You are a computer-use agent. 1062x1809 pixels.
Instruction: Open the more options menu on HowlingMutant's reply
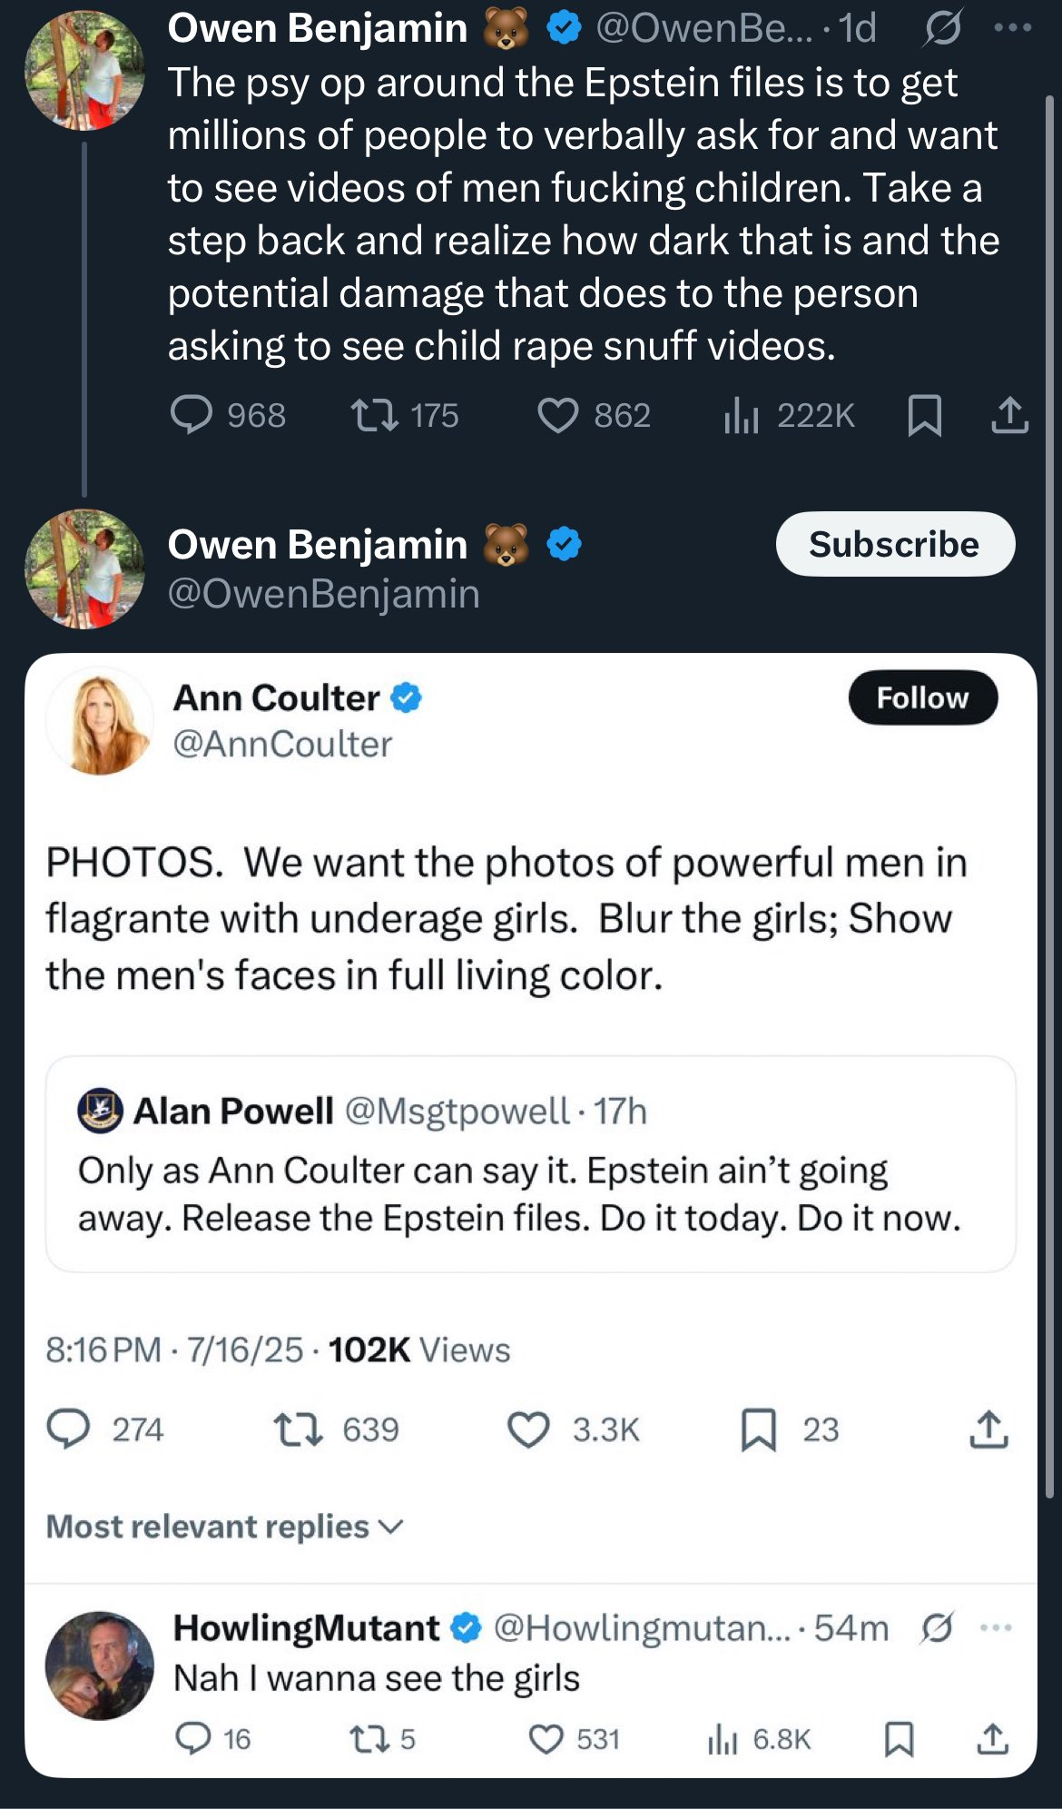coord(996,1627)
